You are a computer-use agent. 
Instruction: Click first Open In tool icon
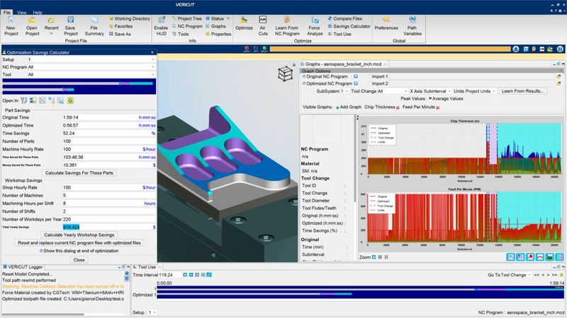coord(24,100)
